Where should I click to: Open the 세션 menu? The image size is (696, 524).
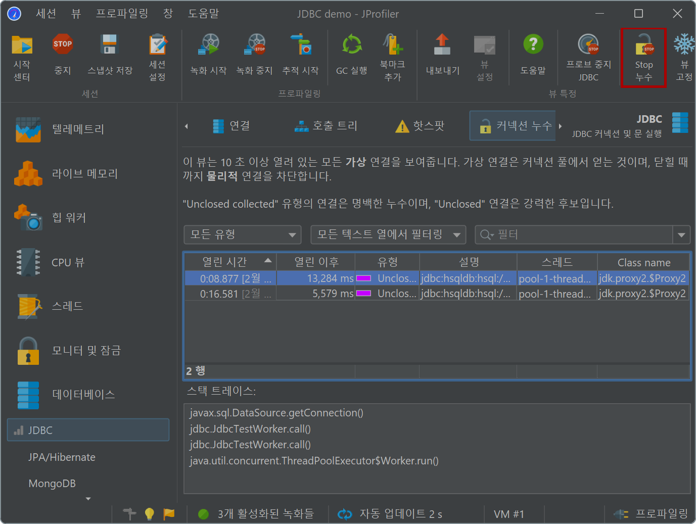(x=46, y=14)
